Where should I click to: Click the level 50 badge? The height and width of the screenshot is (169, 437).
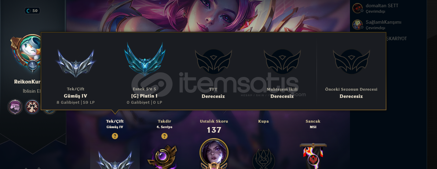point(32,11)
